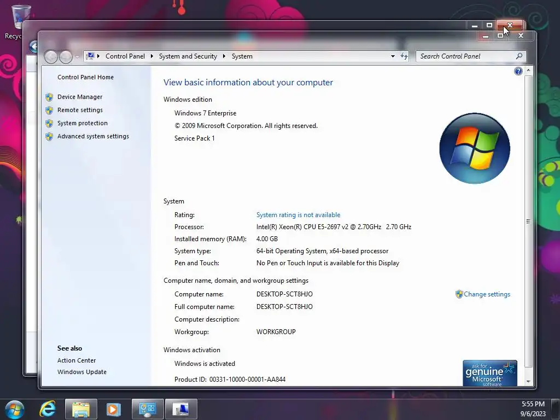The image size is (560, 420).
Task: Click the Intel Xeon processor text
Action: point(334,227)
